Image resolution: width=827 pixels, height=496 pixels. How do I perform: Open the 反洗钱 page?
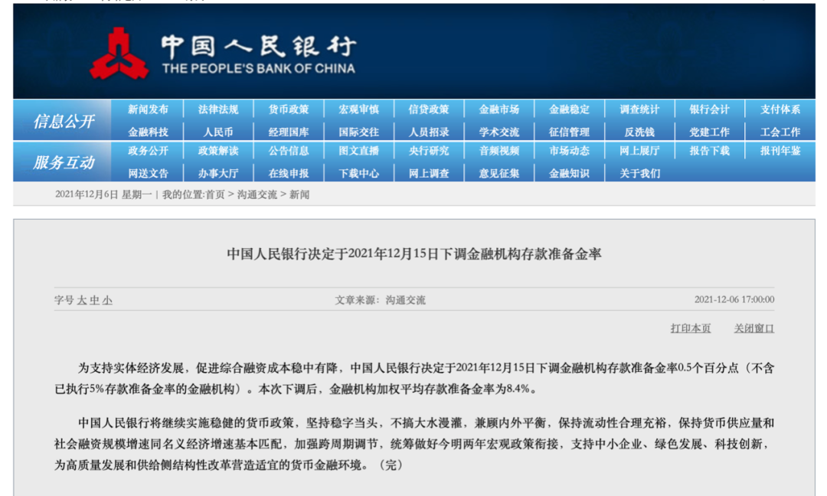click(x=639, y=132)
